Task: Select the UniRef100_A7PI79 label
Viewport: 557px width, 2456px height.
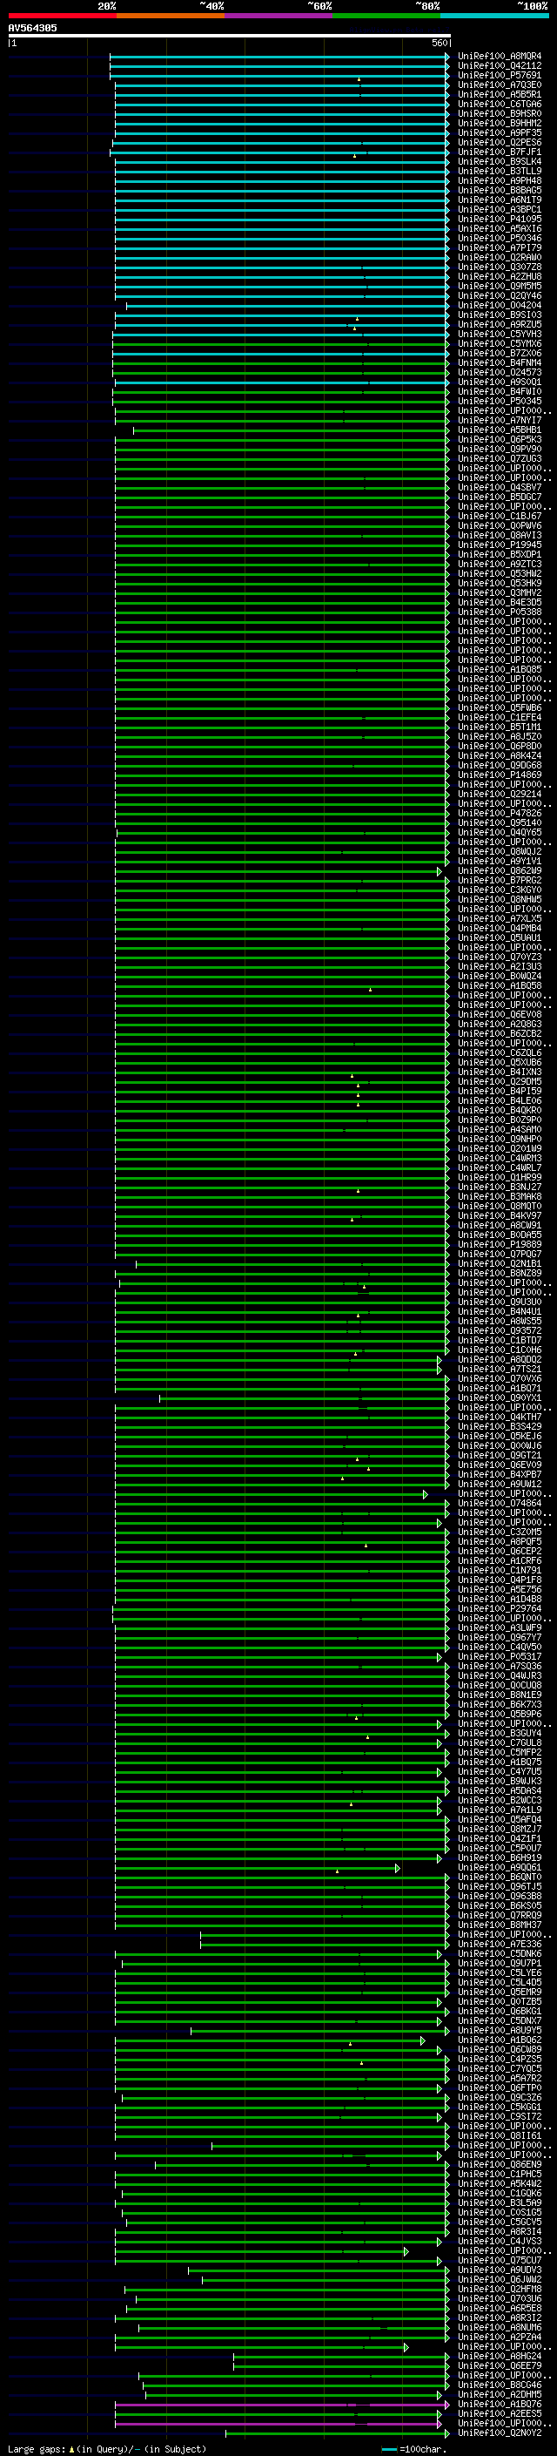Action: click(500, 248)
